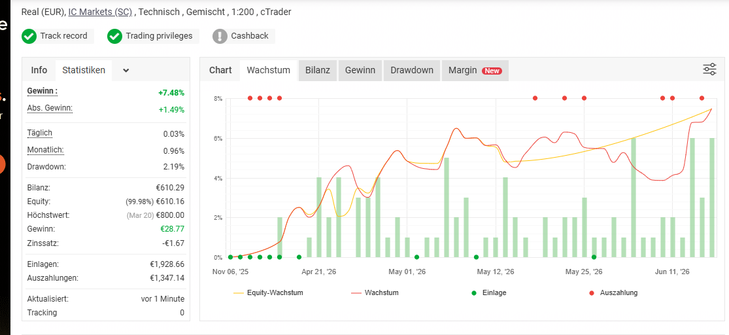The height and width of the screenshot is (335, 729).
Task: Open chart settings sliders icon
Action: pyautogui.click(x=709, y=70)
